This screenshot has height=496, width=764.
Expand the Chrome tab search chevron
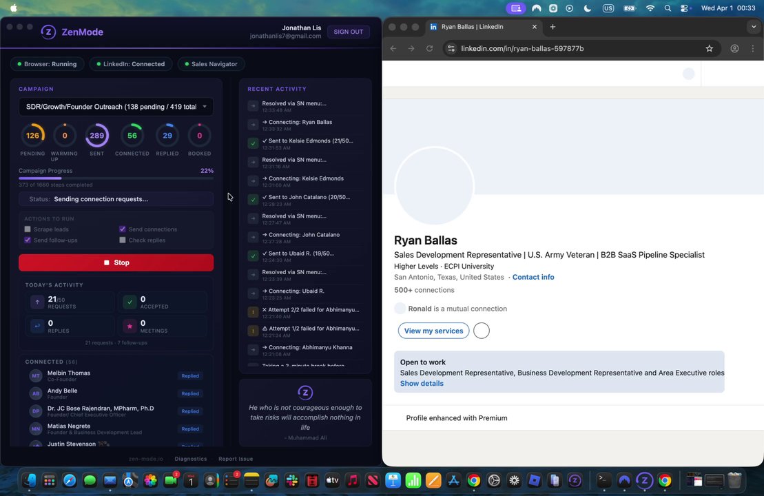coord(754,27)
